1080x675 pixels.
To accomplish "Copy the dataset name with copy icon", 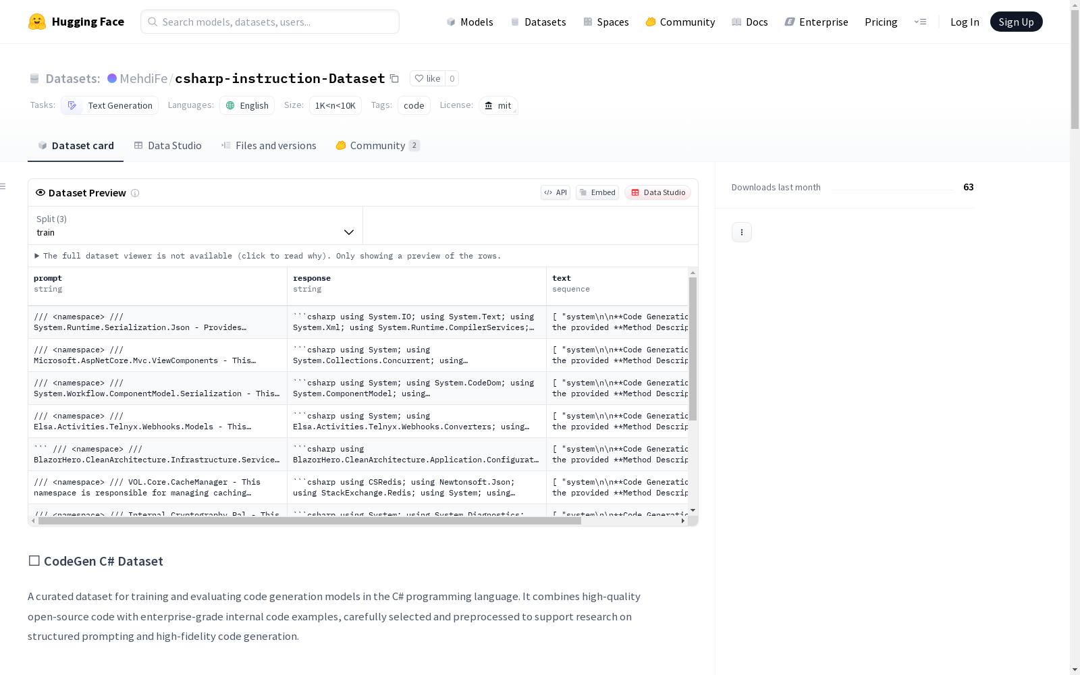I will 394,78.
